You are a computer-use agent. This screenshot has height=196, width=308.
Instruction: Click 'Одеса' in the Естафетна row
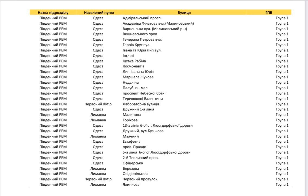pyautogui.click(x=98, y=142)
